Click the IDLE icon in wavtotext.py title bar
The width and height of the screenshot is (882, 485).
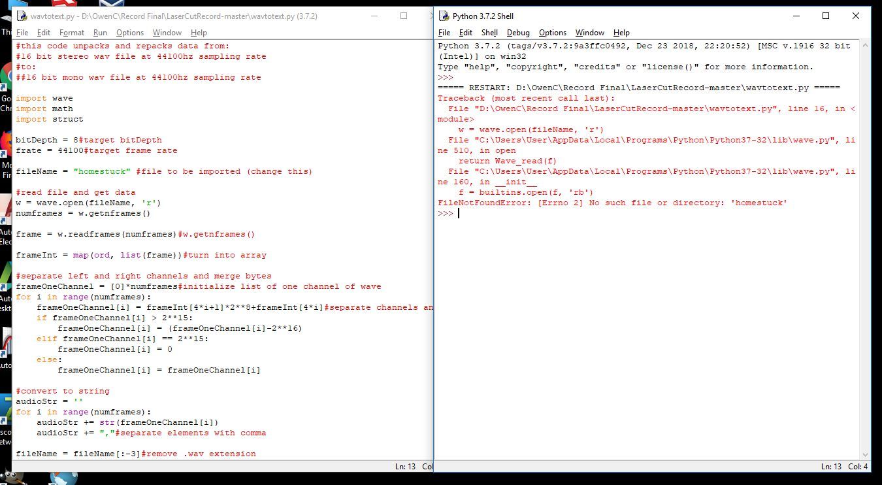tap(22, 16)
